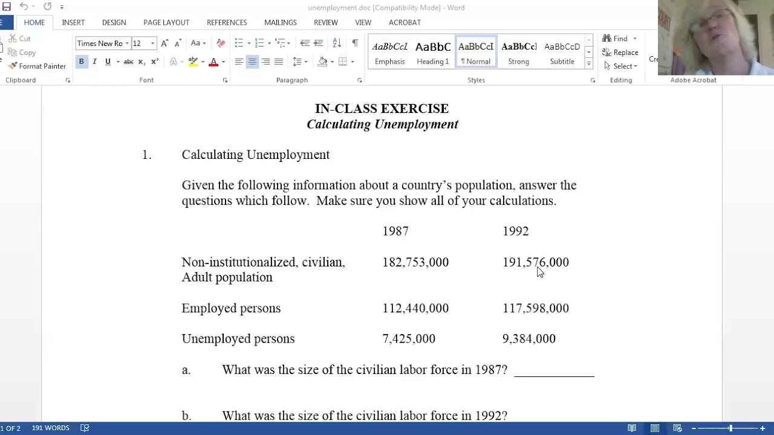Click the Replace button in Editing

click(620, 53)
